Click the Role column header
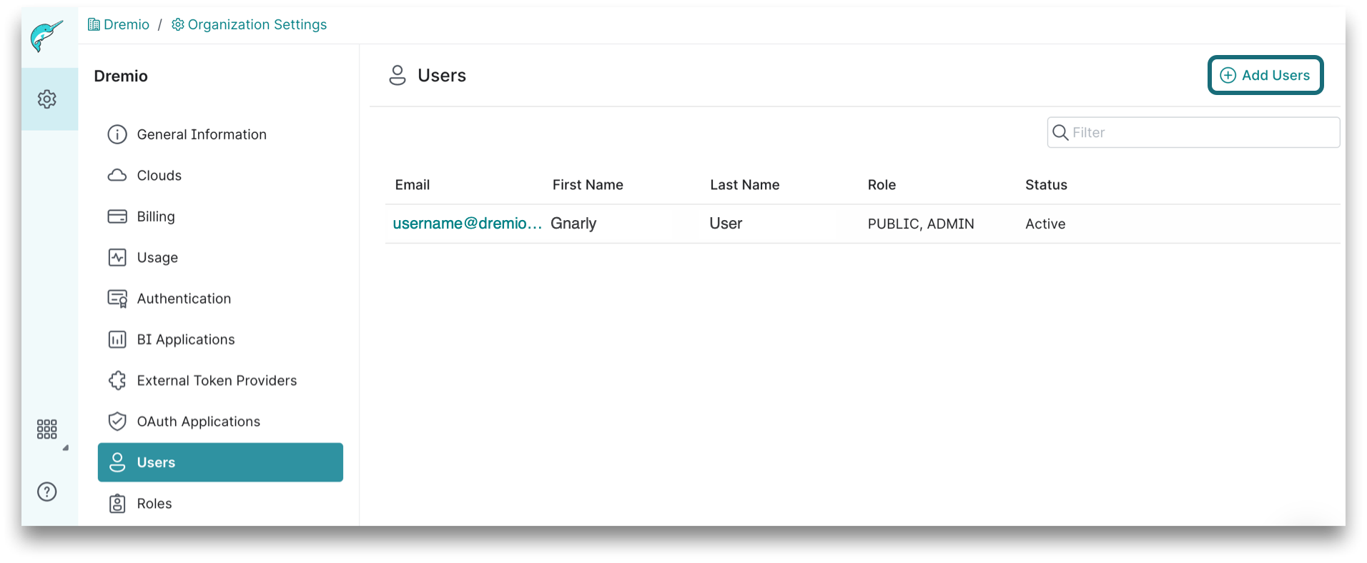The height and width of the screenshot is (563, 1367). 882,185
